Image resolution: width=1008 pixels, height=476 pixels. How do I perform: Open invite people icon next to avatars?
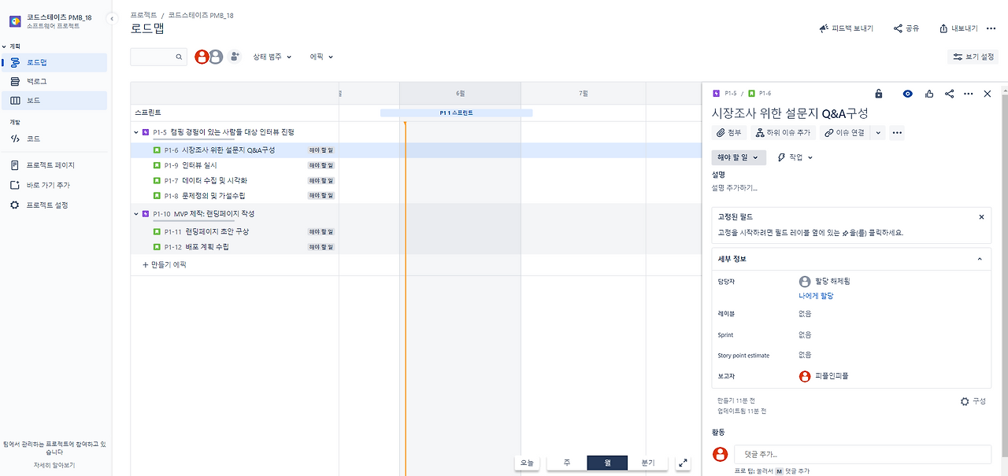click(232, 57)
